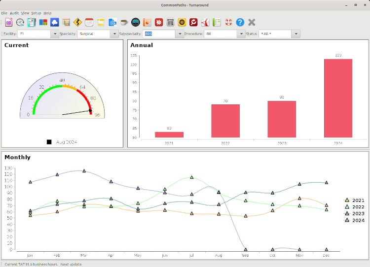The width and height of the screenshot is (370, 267).
Task: Open the Audit menu
Action: click(x=14, y=13)
